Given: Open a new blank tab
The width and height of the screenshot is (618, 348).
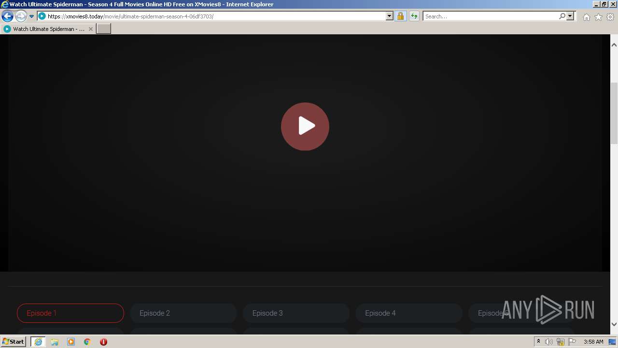Looking at the screenshot, I should [x=104, y=29].
